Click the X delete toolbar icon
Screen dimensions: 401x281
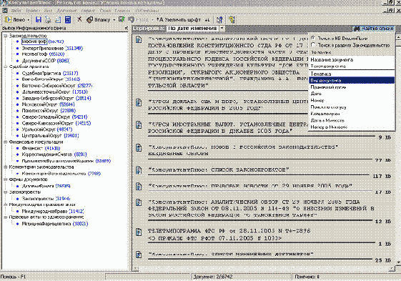[79, 19]
